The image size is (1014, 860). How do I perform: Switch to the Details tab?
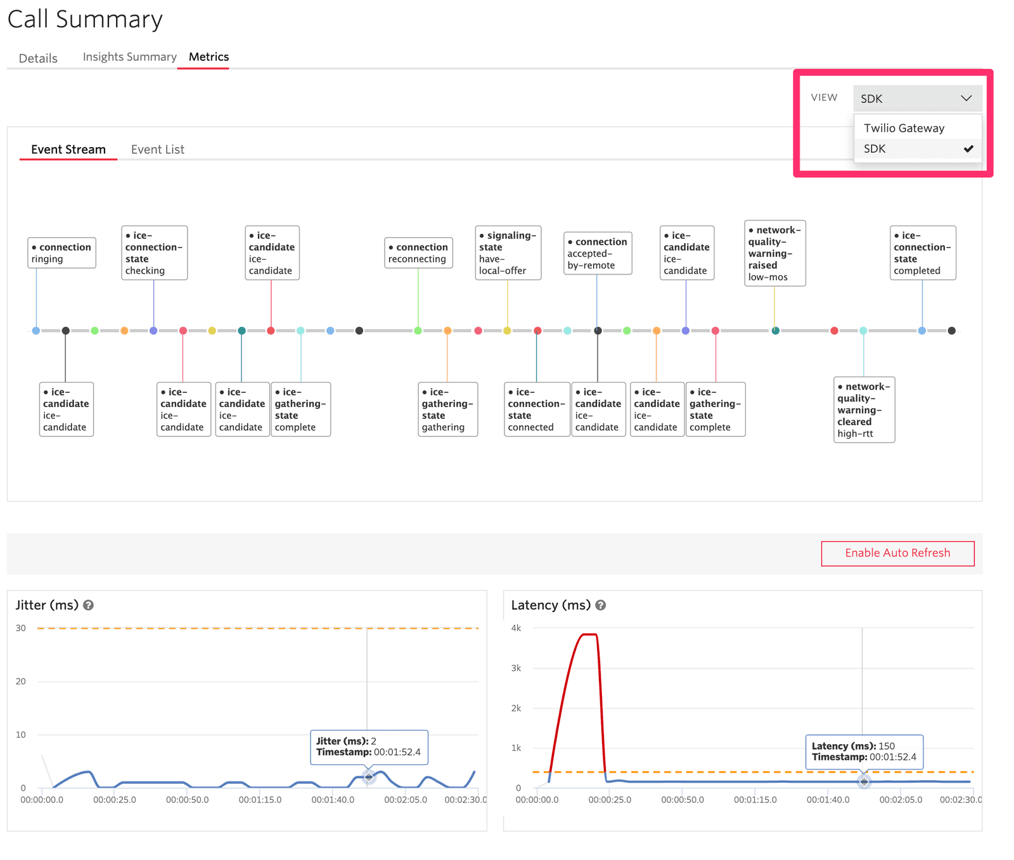click(38, 58)
